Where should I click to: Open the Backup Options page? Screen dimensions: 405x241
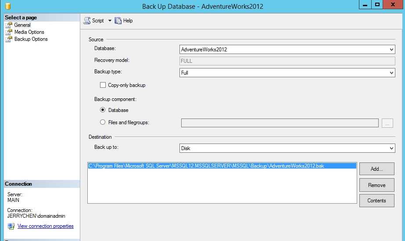31,39
